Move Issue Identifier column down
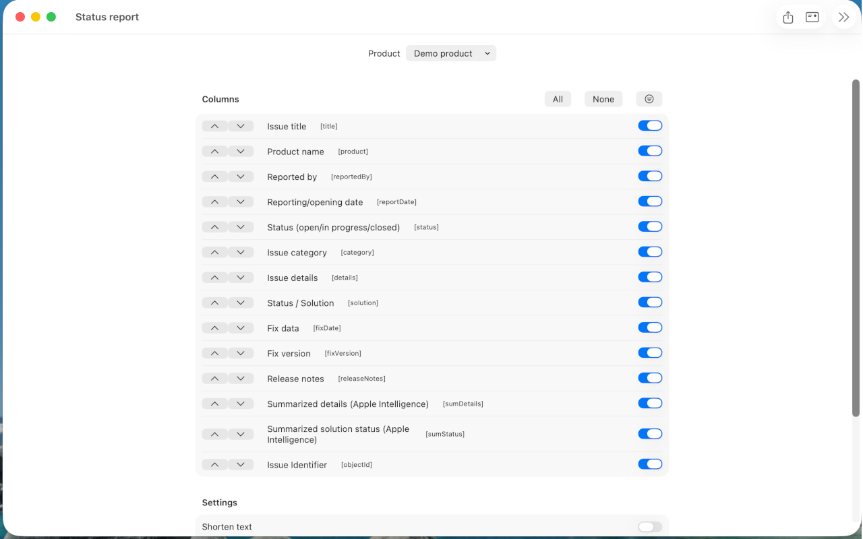Viewport: 863px width, 539px height. click(241, 464)
